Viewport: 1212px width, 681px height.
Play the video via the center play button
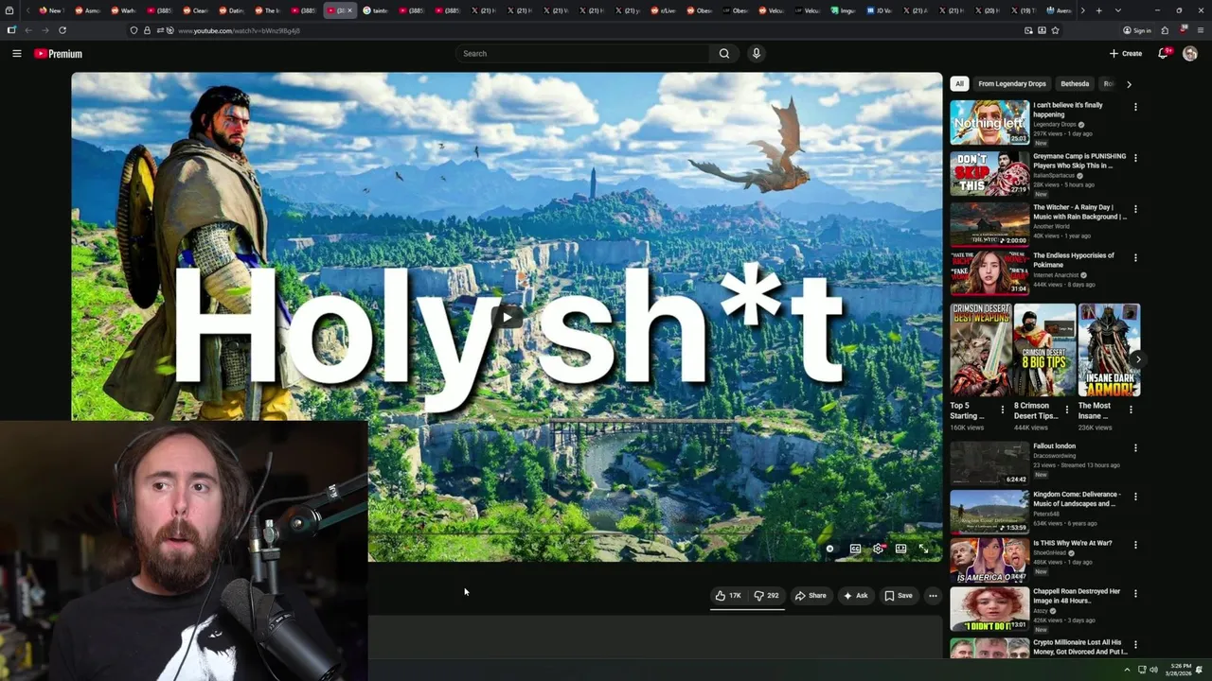pyautogui.click(x=508, y=317)
